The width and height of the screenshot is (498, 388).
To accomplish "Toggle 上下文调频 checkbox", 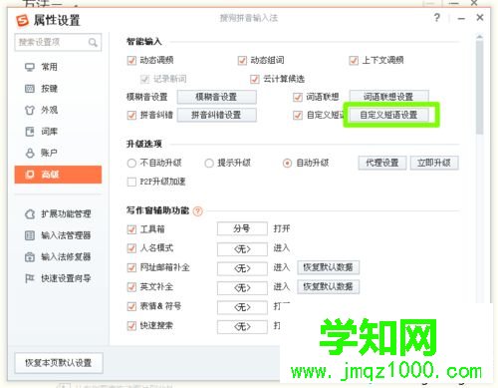I will tap(354, 61).
